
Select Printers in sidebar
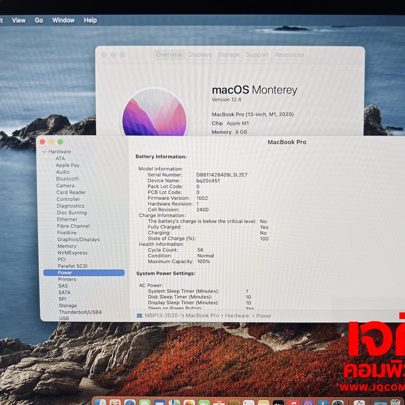click(67, 279)
